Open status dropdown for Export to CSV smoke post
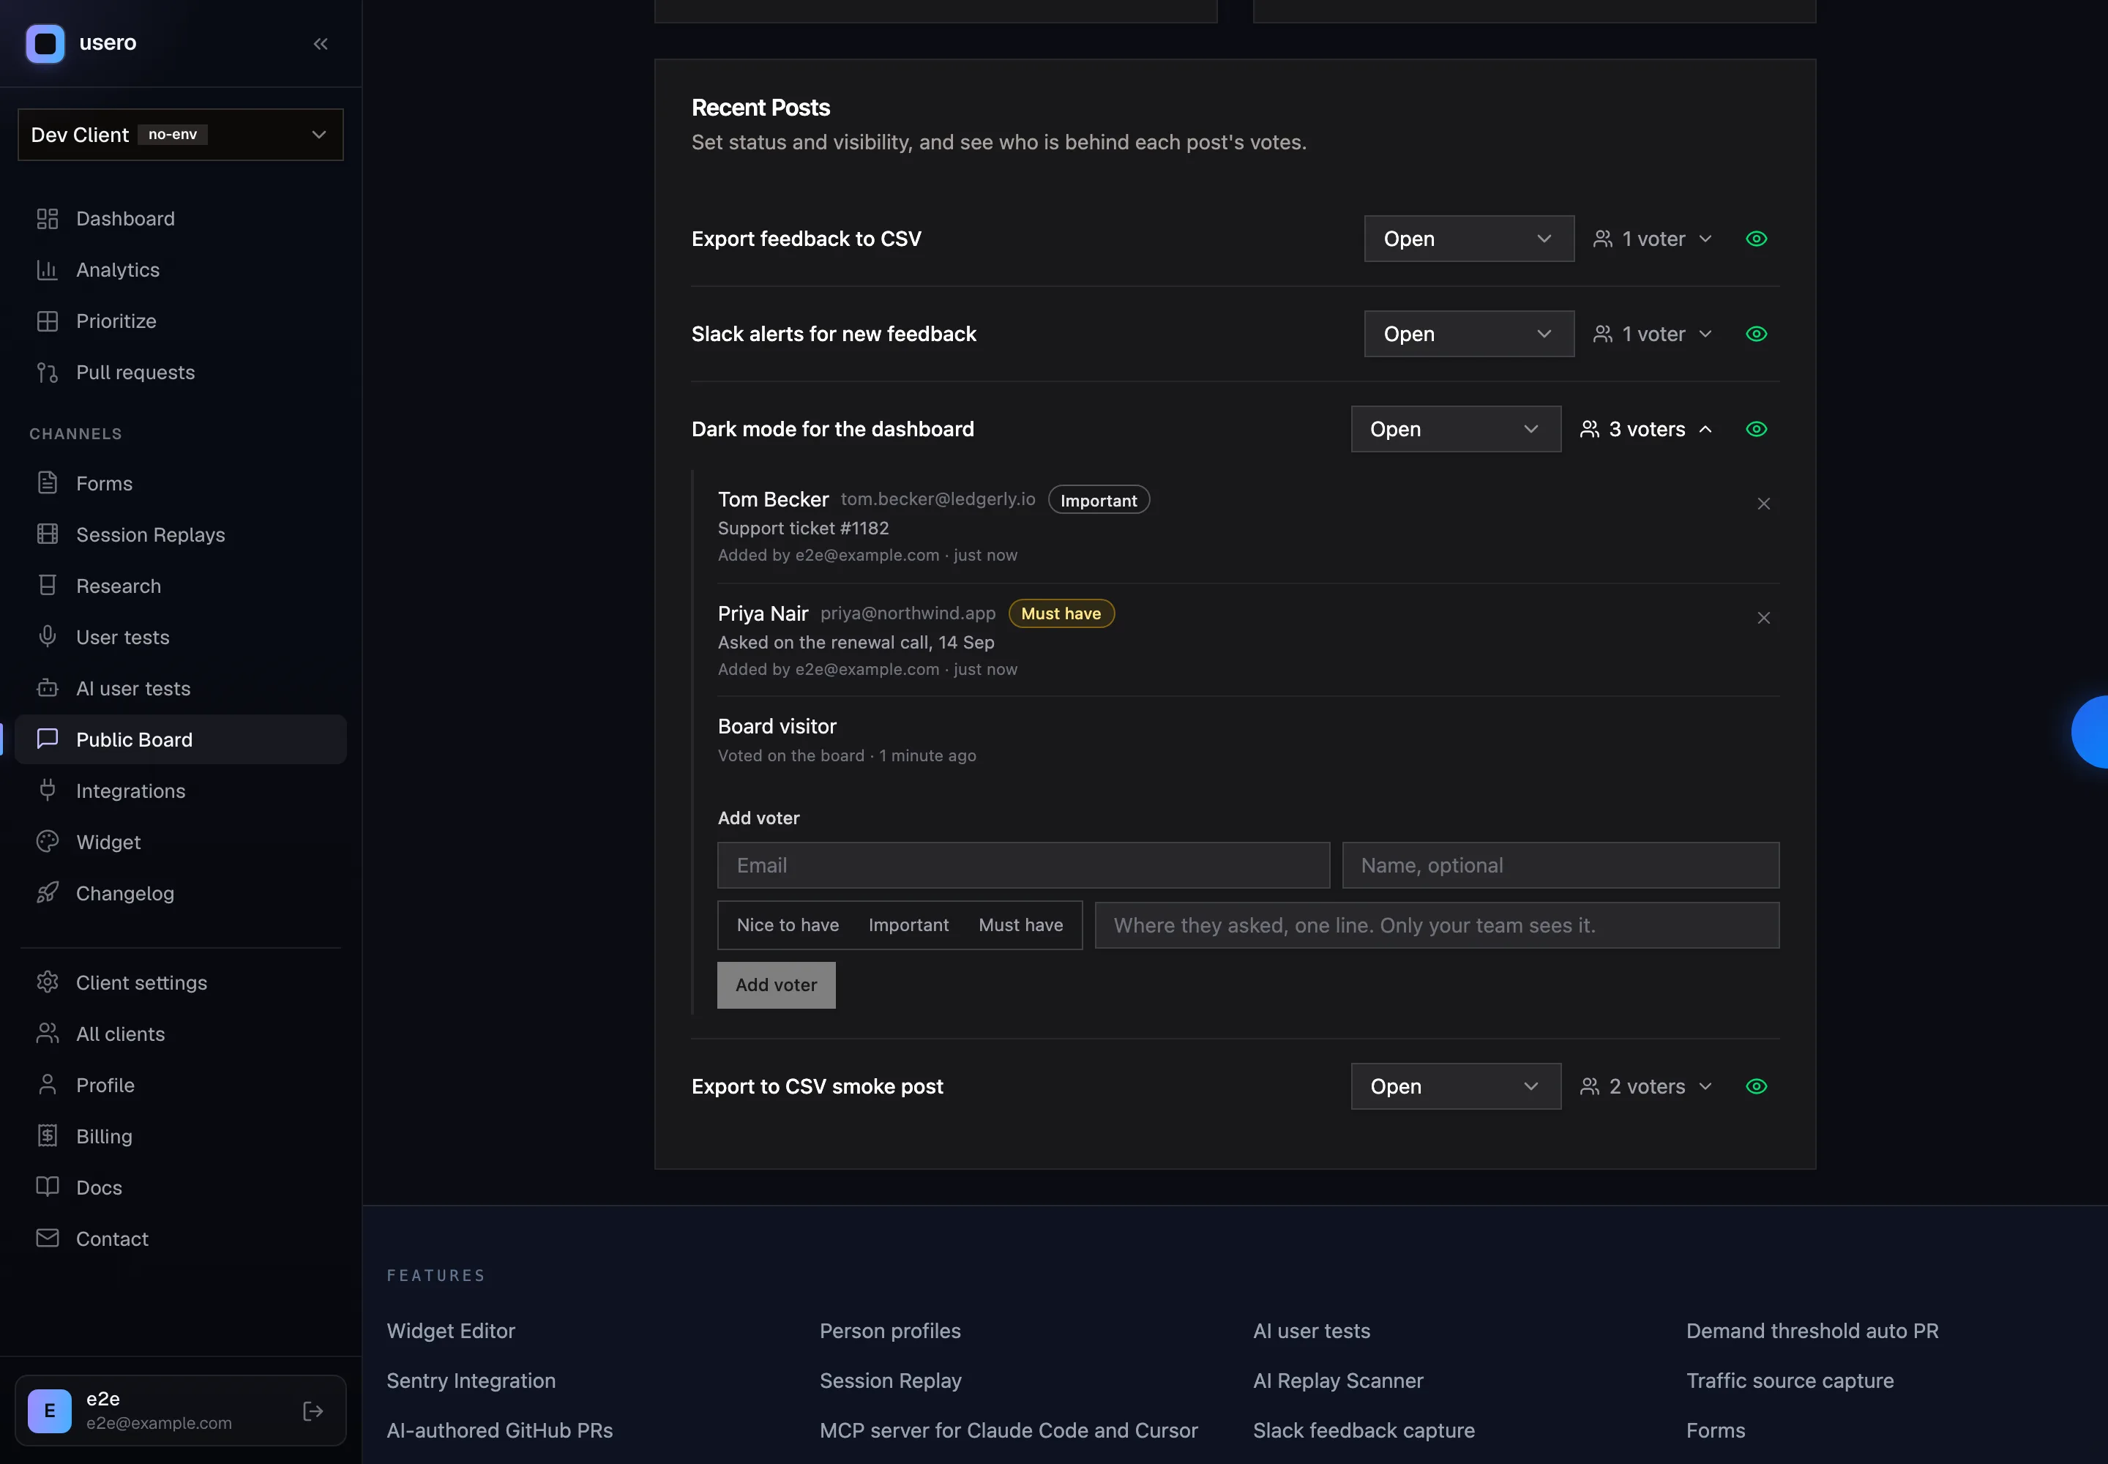This screenshot has width=2108, height=1464. point(1456,1086)
